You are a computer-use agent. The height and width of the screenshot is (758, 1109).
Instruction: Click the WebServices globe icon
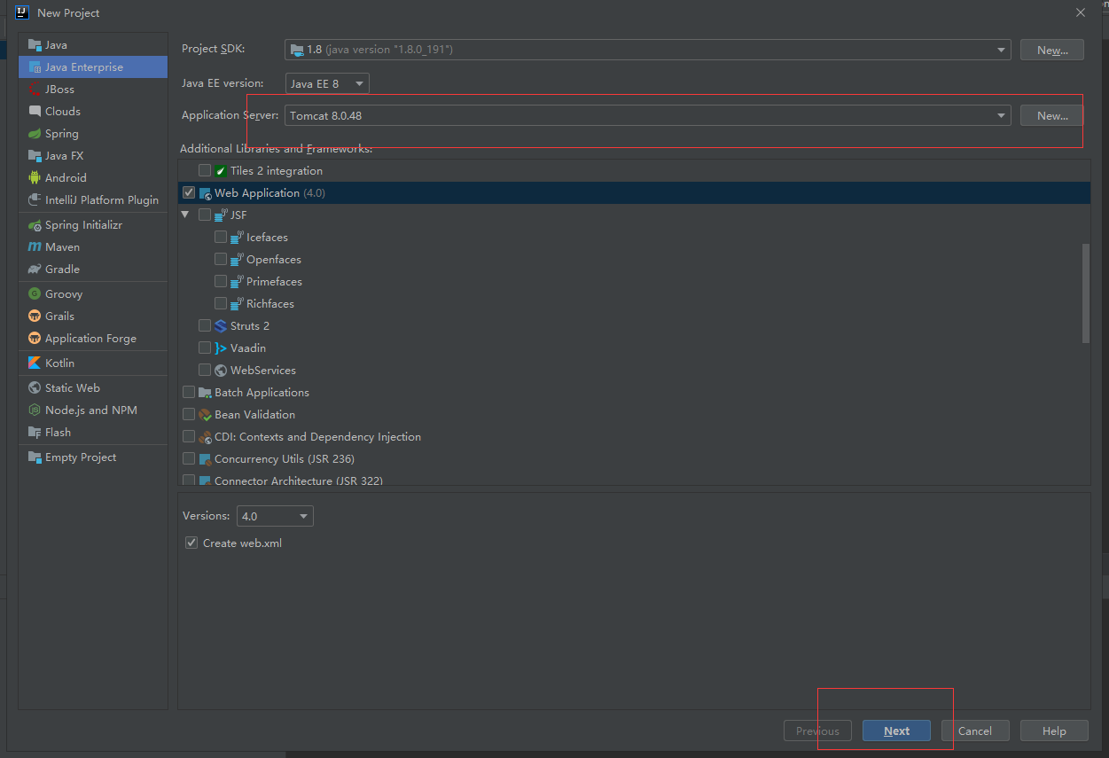coord(221,370)
